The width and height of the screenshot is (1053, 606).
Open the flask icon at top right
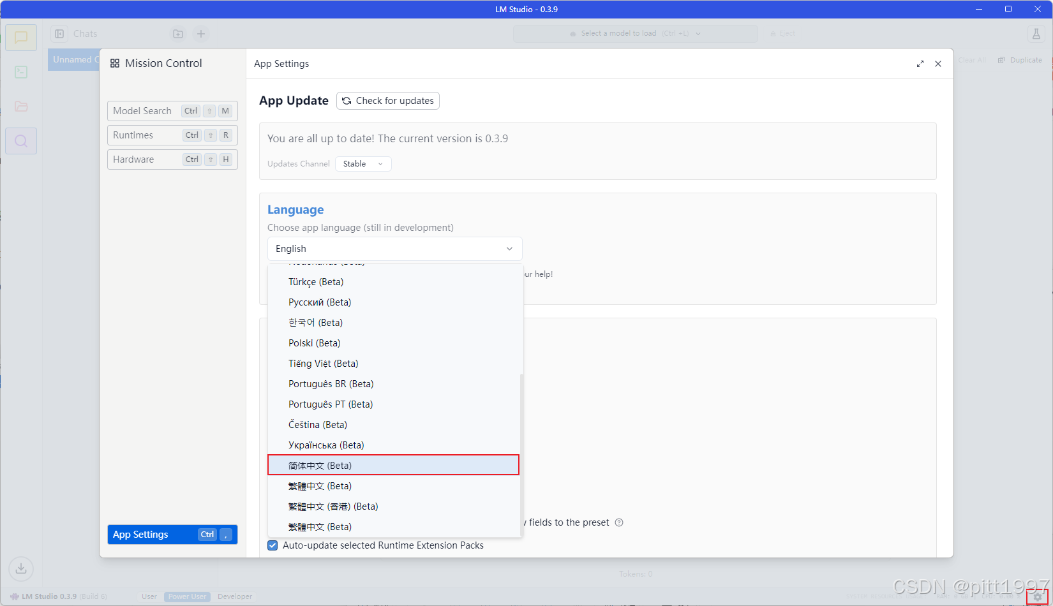tap(1036, 34)
